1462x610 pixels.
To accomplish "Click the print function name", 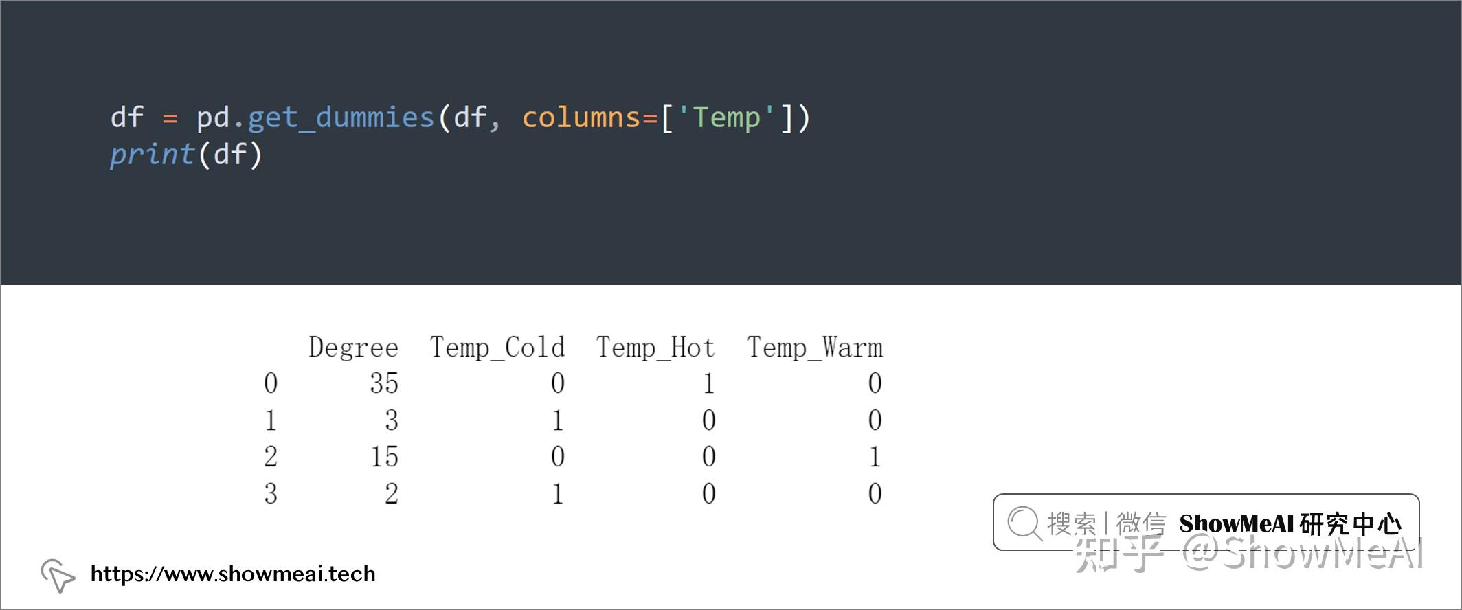I will (153, 155).
